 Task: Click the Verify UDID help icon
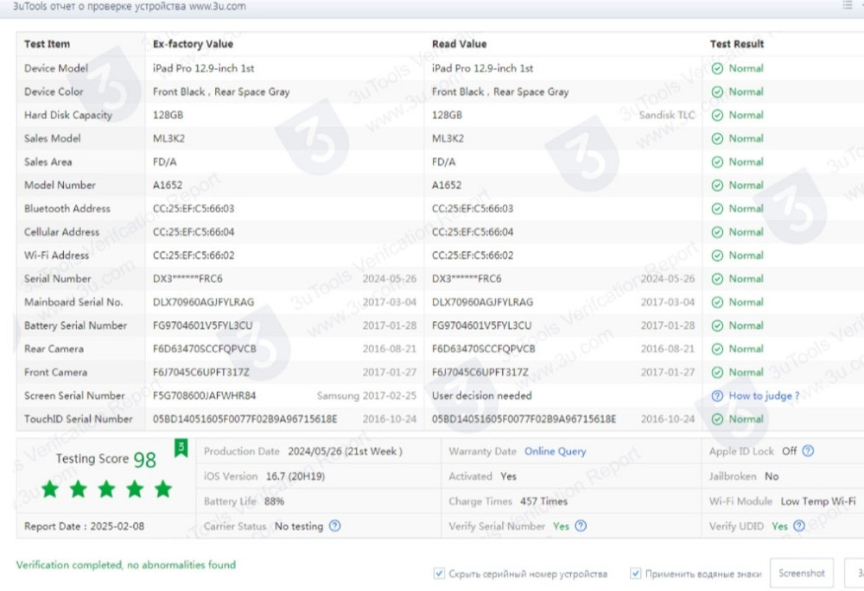(x=799, y=526)
